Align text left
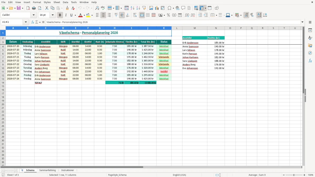 [x=97, y=15]
